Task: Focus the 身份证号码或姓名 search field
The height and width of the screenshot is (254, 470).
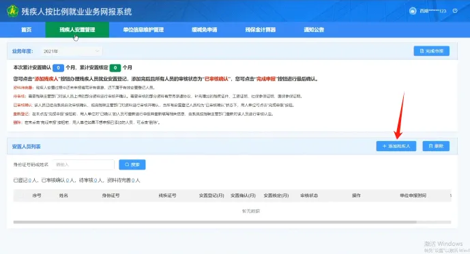Action: 83,165
